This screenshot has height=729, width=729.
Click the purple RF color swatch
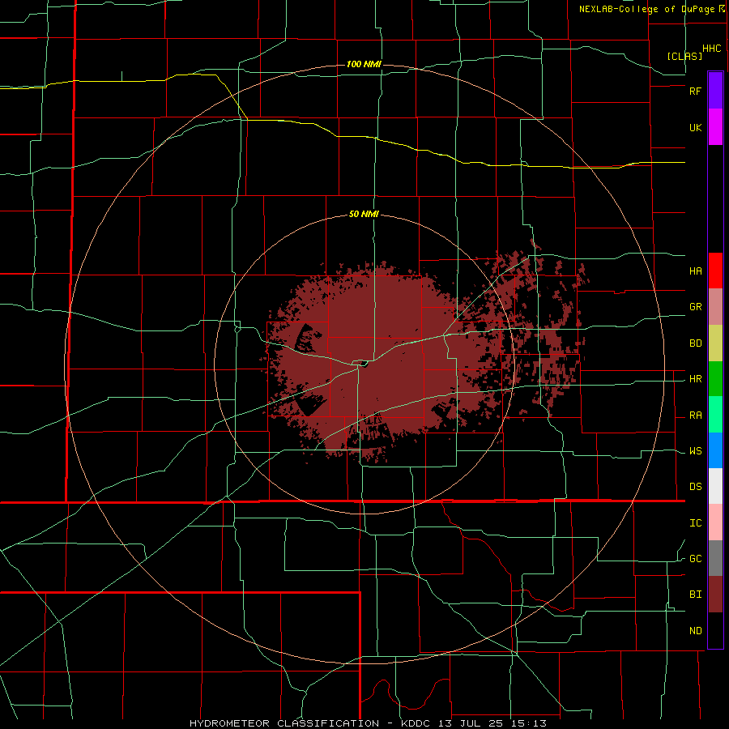click(x=715, y=91)
